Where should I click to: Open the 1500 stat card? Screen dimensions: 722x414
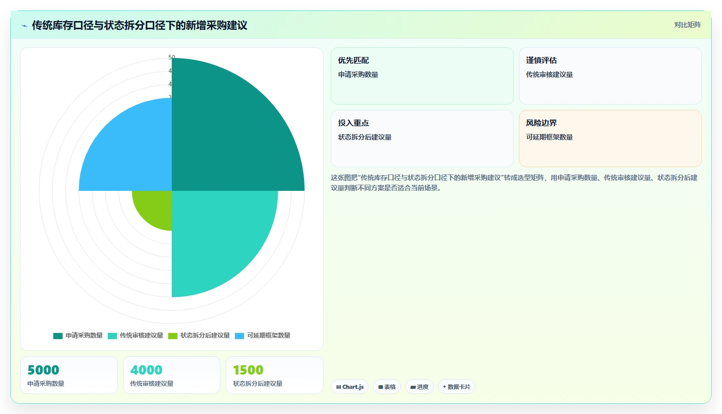274,375
